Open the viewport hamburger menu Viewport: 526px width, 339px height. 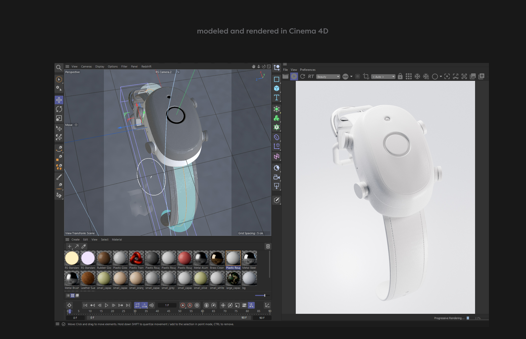click(67, 66)
